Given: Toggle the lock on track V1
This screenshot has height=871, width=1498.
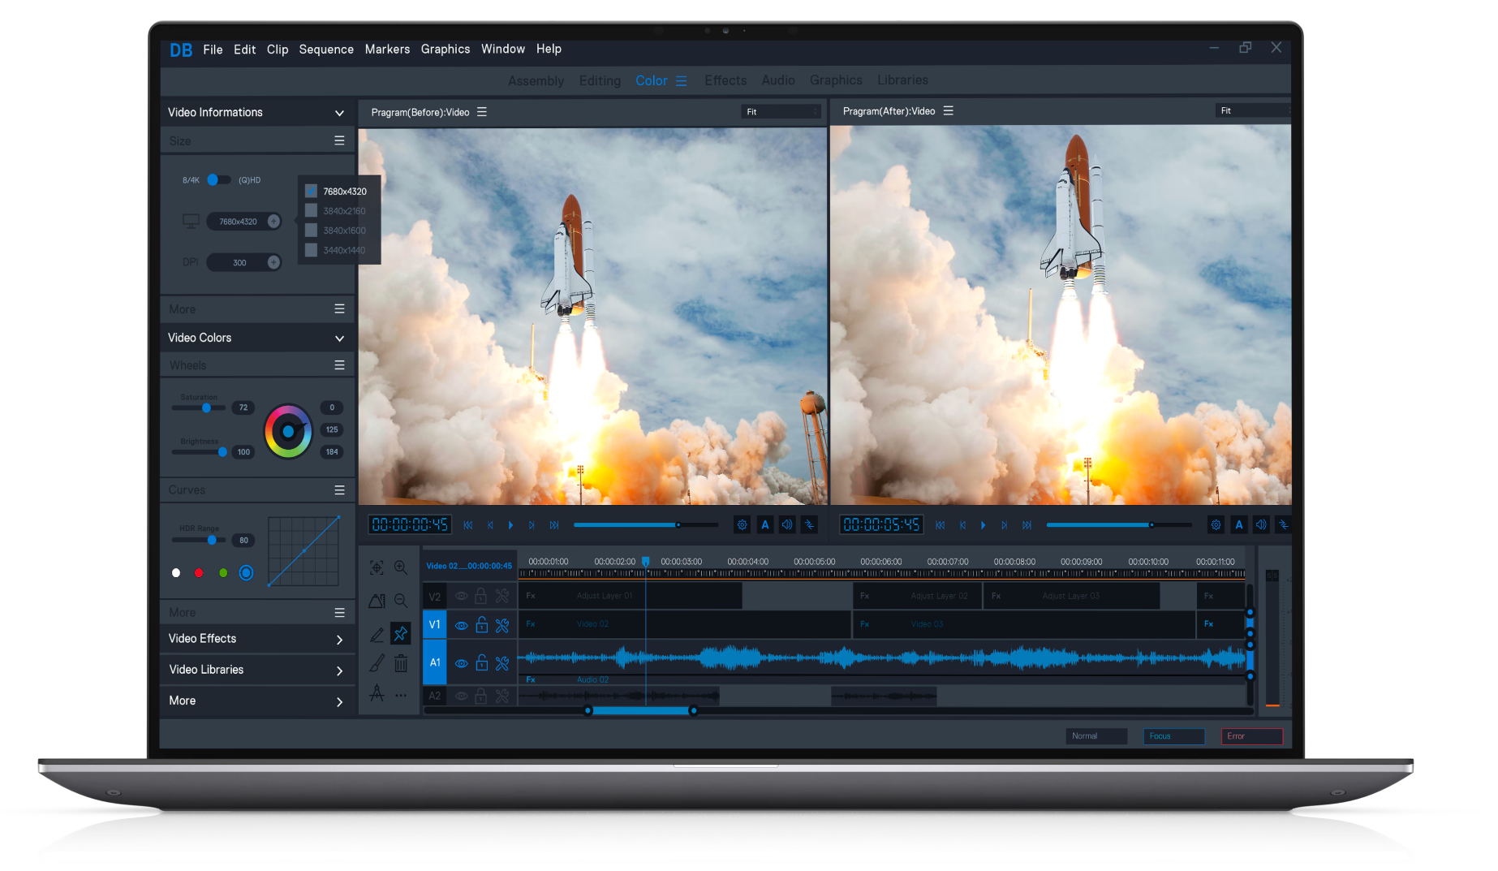Looking at the screenshot, I should click(481, 624).
